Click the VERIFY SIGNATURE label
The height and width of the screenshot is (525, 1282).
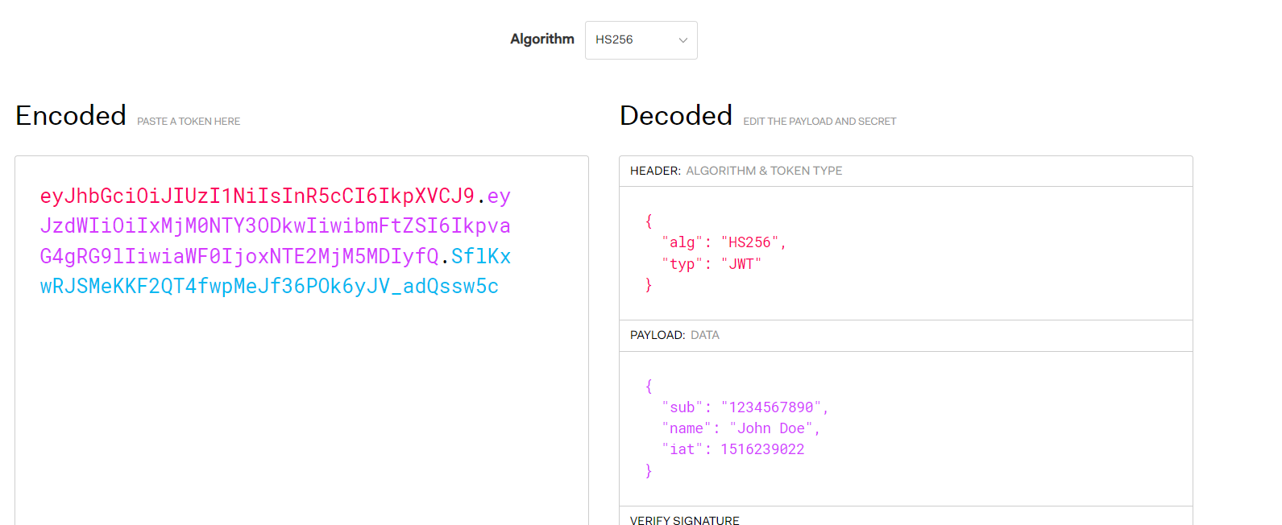coord(685,520)
